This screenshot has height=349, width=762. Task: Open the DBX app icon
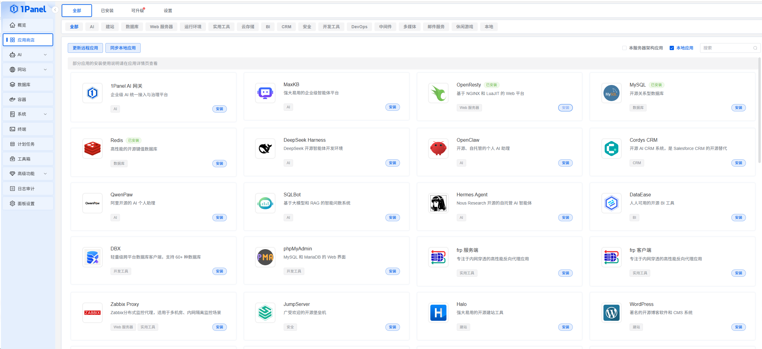[92, 257]
